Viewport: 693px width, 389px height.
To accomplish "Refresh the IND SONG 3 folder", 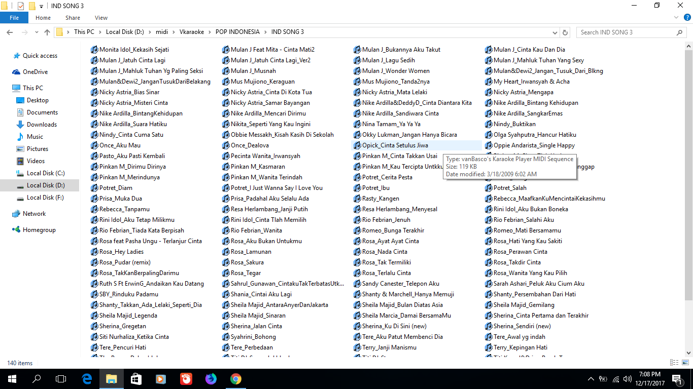I will (x=565, y=32).
